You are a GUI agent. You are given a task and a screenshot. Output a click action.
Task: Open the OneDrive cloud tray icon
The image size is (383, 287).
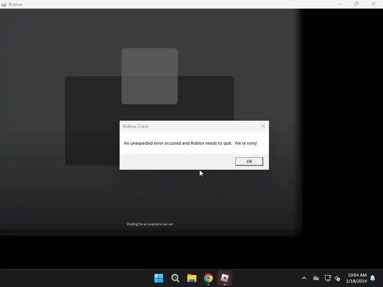316,278
